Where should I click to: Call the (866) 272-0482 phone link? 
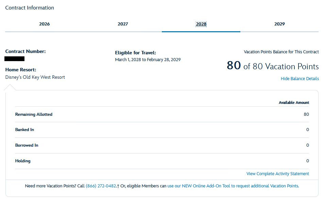tap(101, 186)
